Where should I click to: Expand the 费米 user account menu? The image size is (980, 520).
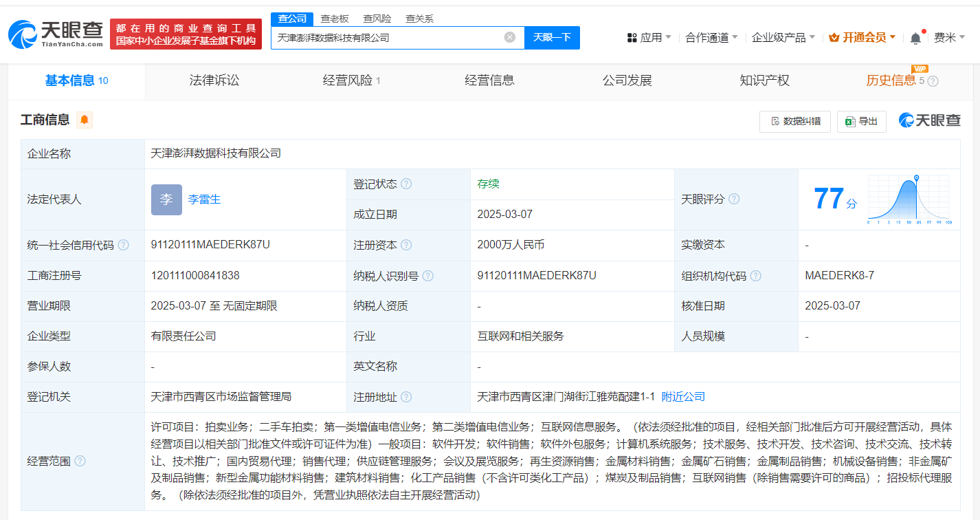[x=949, y=37]
